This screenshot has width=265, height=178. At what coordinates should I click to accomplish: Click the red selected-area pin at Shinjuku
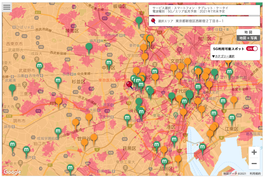click(129, 85)
